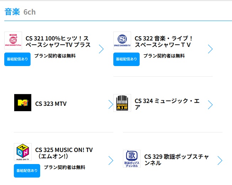Click 番組配信あり button under CS 322
This screenshot has height=185, width=232.
pyautogui.click(x=126, y=59)
